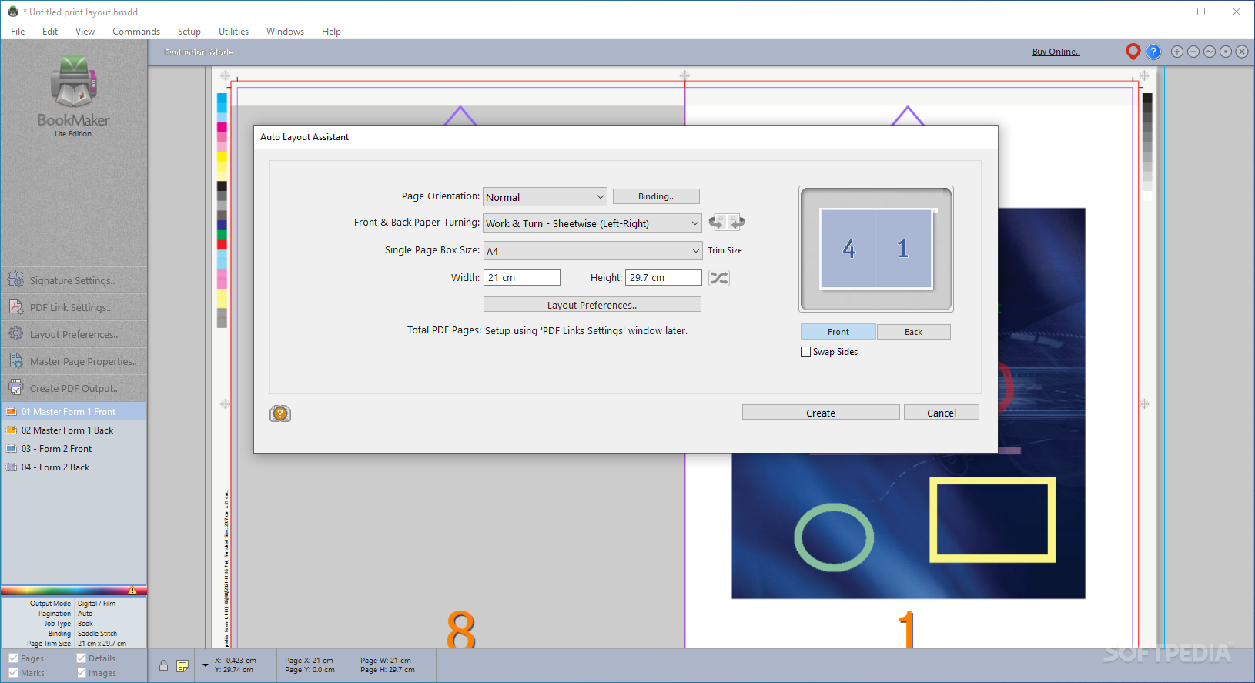The width and height of the screenshot is (1255, 683).
Task: Open the View menu
Action: (85, 32)
